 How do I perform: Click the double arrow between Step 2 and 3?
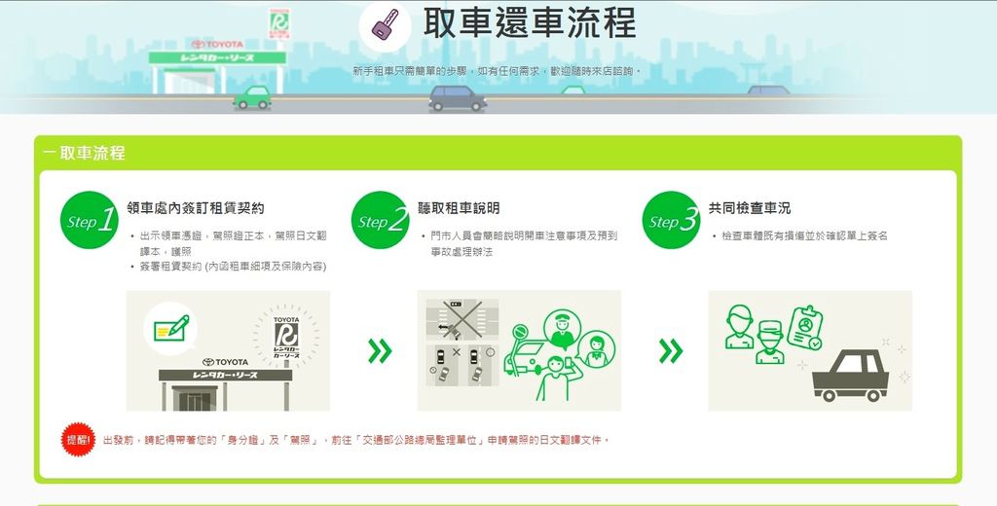coord(671,351)
